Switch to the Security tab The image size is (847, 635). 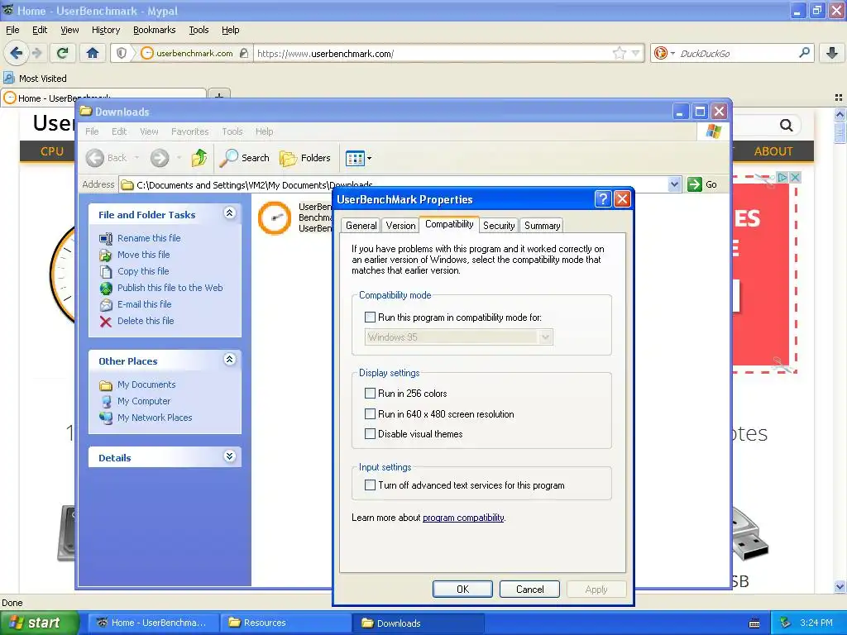[x=499, y=226]
